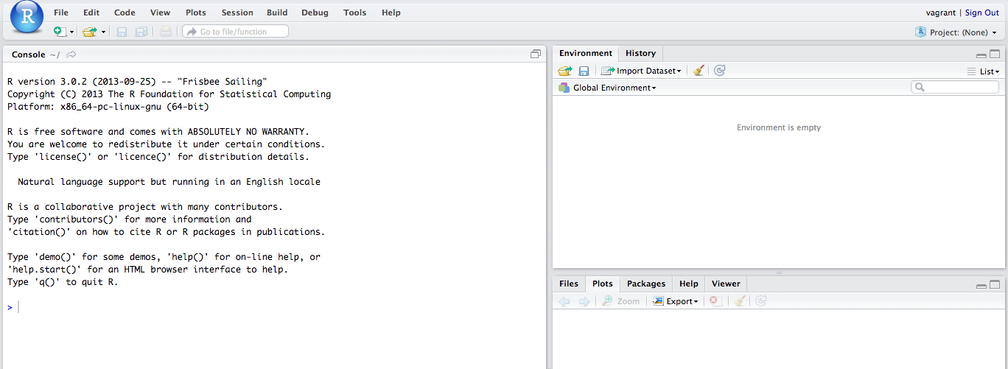Click the Console tab label
This screenshot has height=369, width=1008.
pos(28,55)
